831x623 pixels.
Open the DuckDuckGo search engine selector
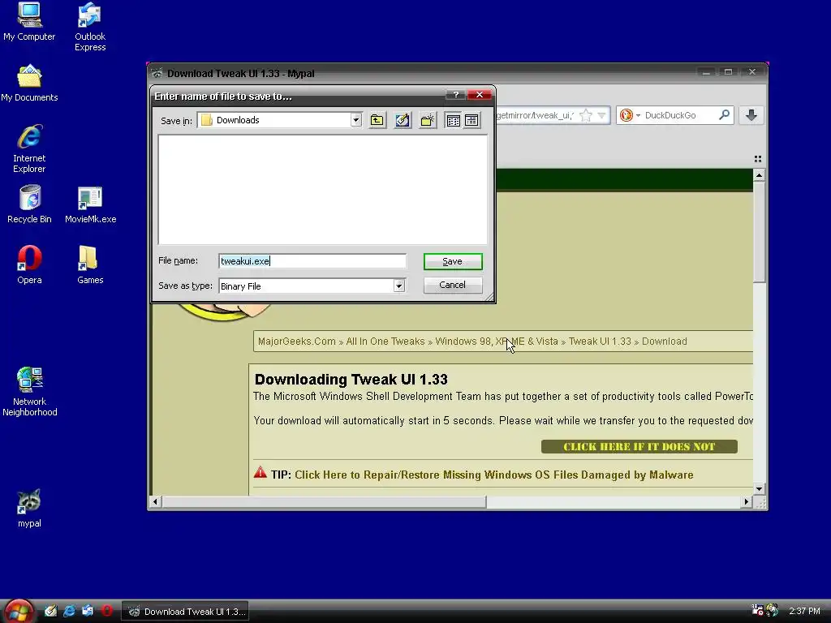(x=630, y=115)
